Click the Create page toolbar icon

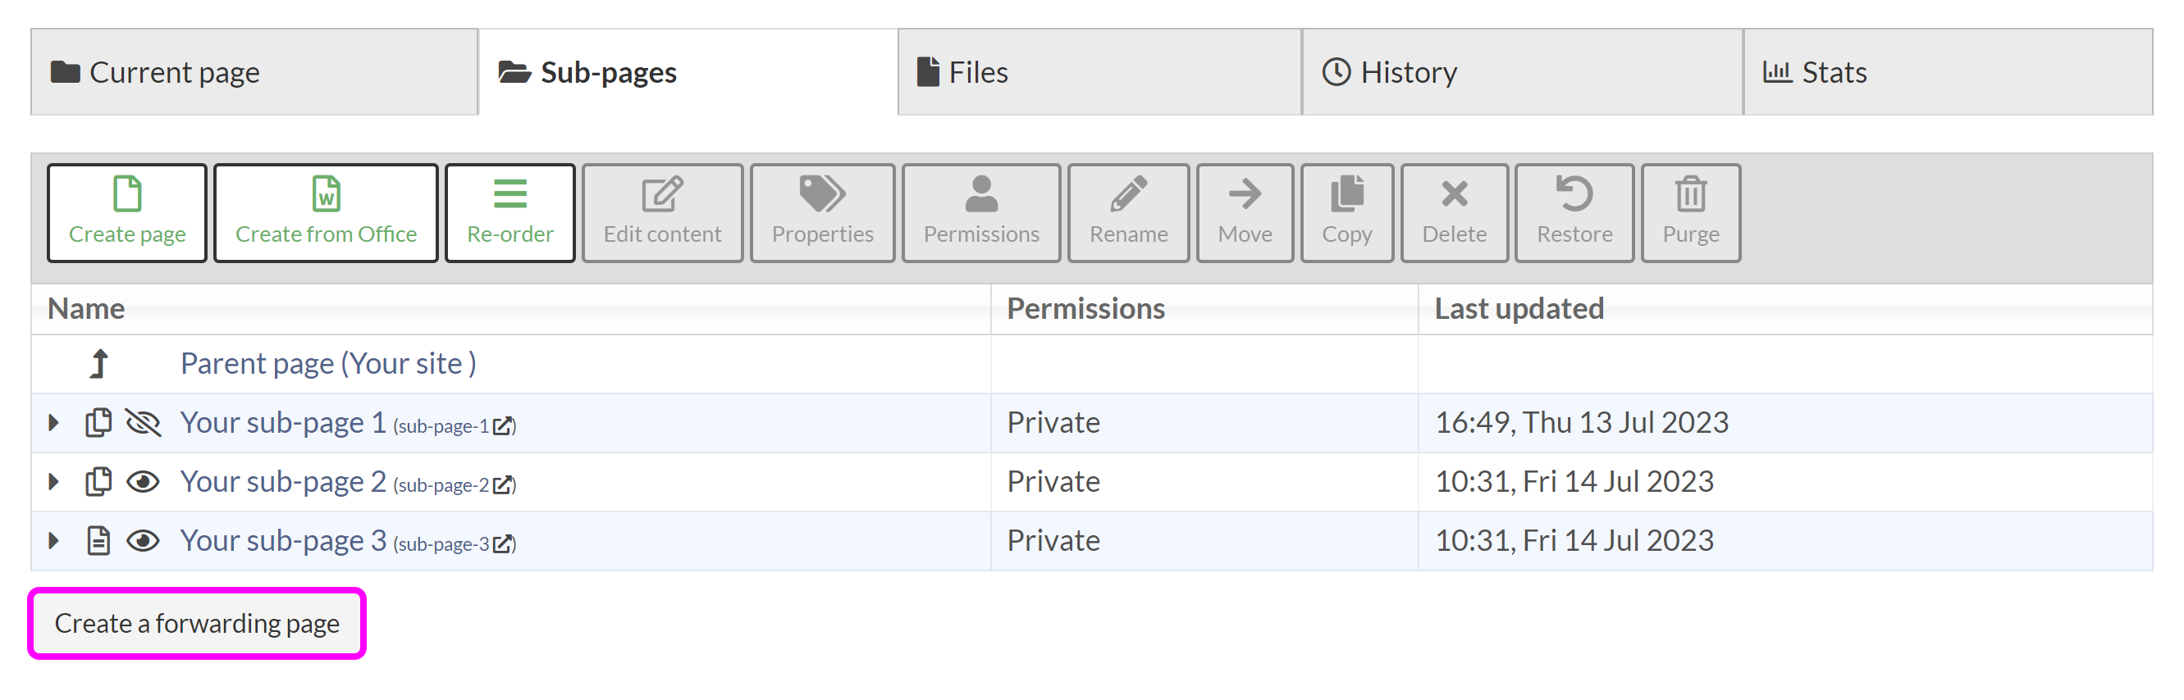point(127,194)
